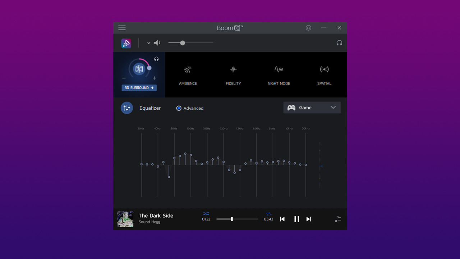Screen dimensions: 460x259
Task: Click The Dark Side album thumbnail
Action: [x=125, y=219]
